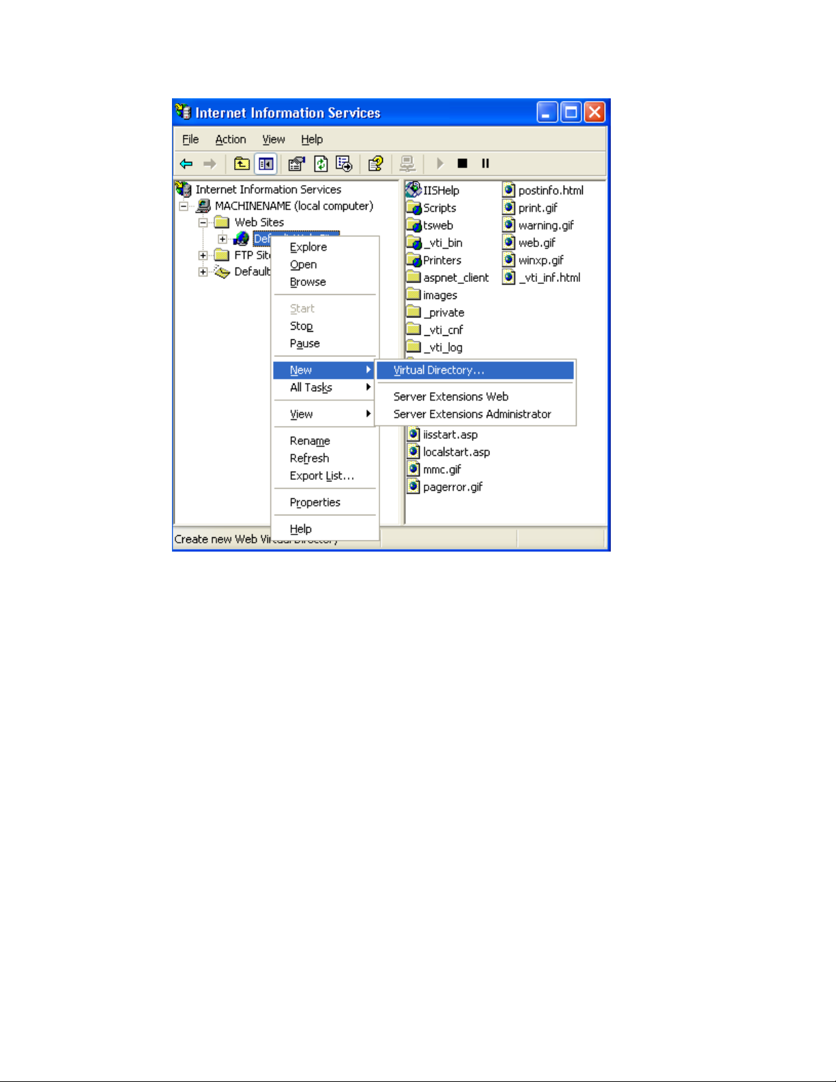Select the winxp.gif file icon
Image resolution: width=836 pixels, height=1082 pixels.
(508, 260)
